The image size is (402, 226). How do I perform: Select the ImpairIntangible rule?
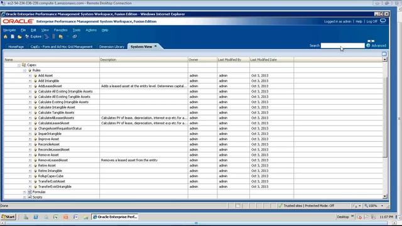tap(50, 134)
